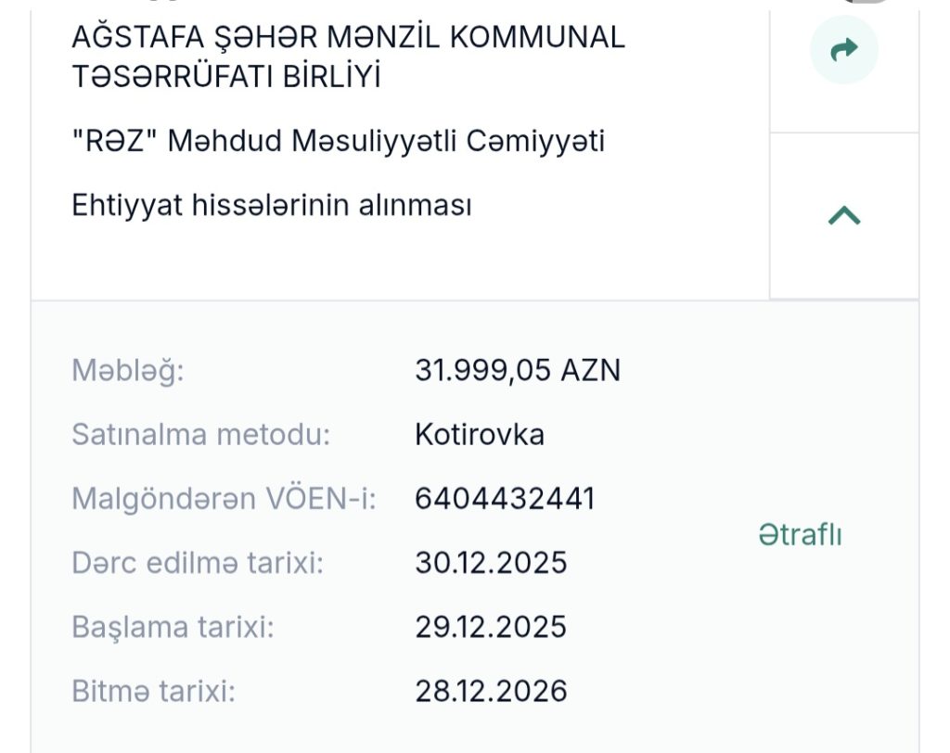Click the Başlama tarixi label
The image size is (950, 753).
(x=173, y=627)
